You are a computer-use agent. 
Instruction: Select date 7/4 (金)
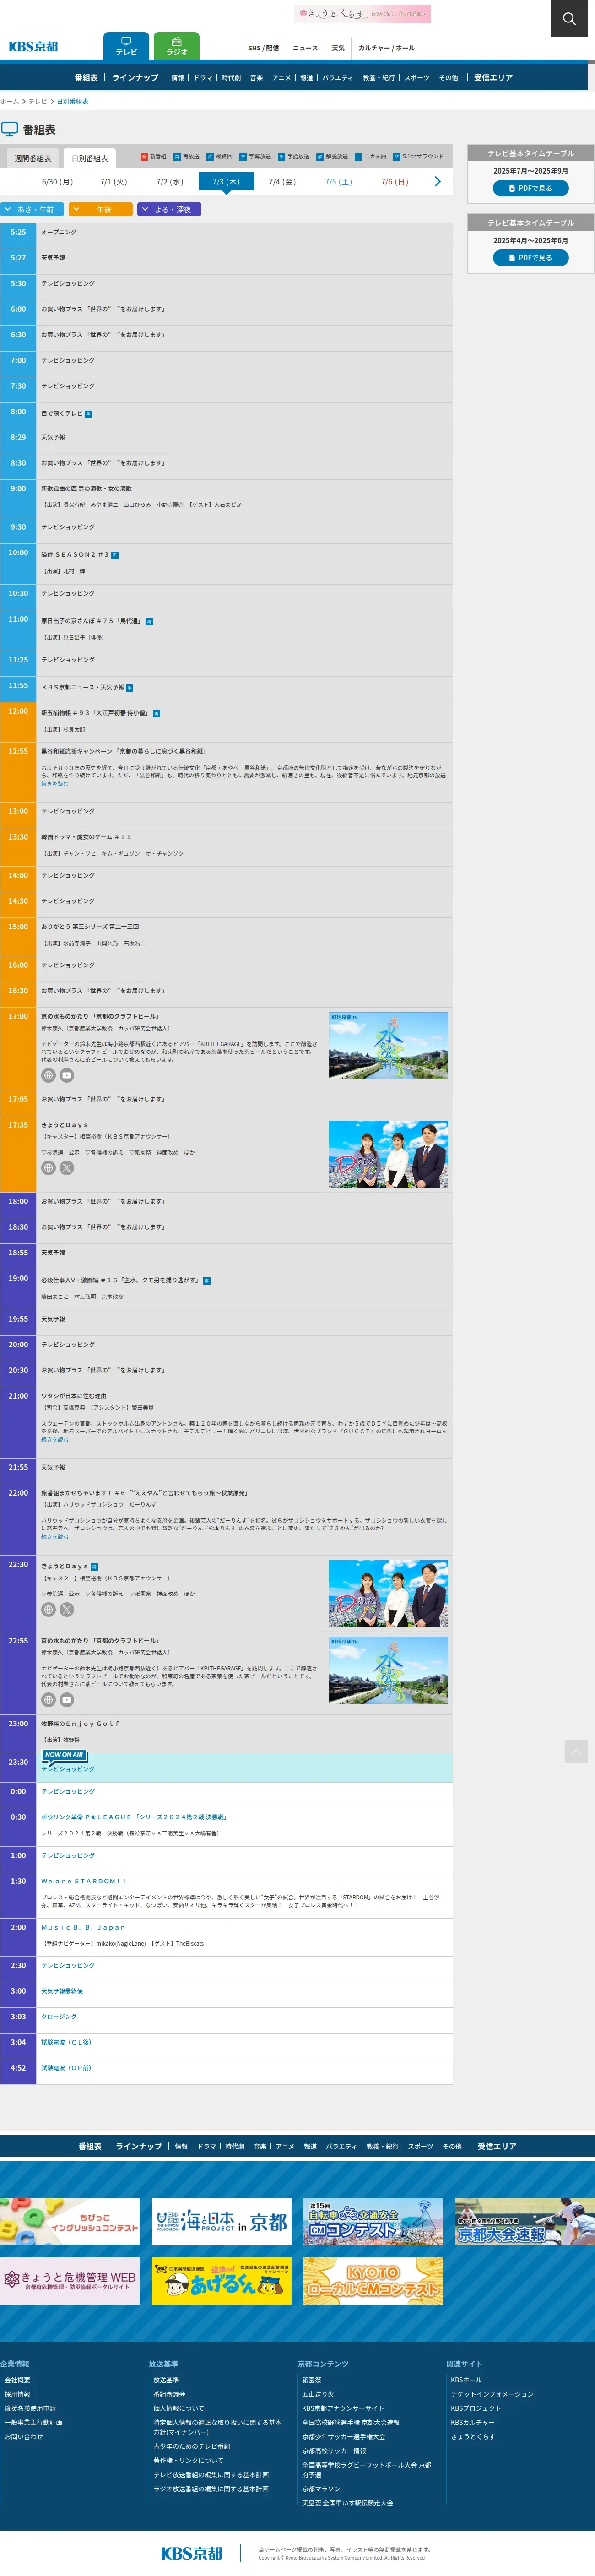point(282,182)
